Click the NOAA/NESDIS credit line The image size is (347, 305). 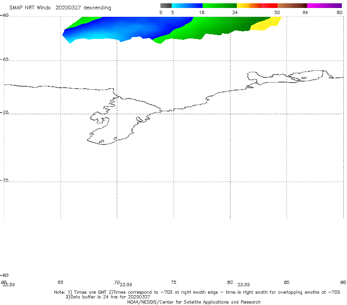click(194, 302)
